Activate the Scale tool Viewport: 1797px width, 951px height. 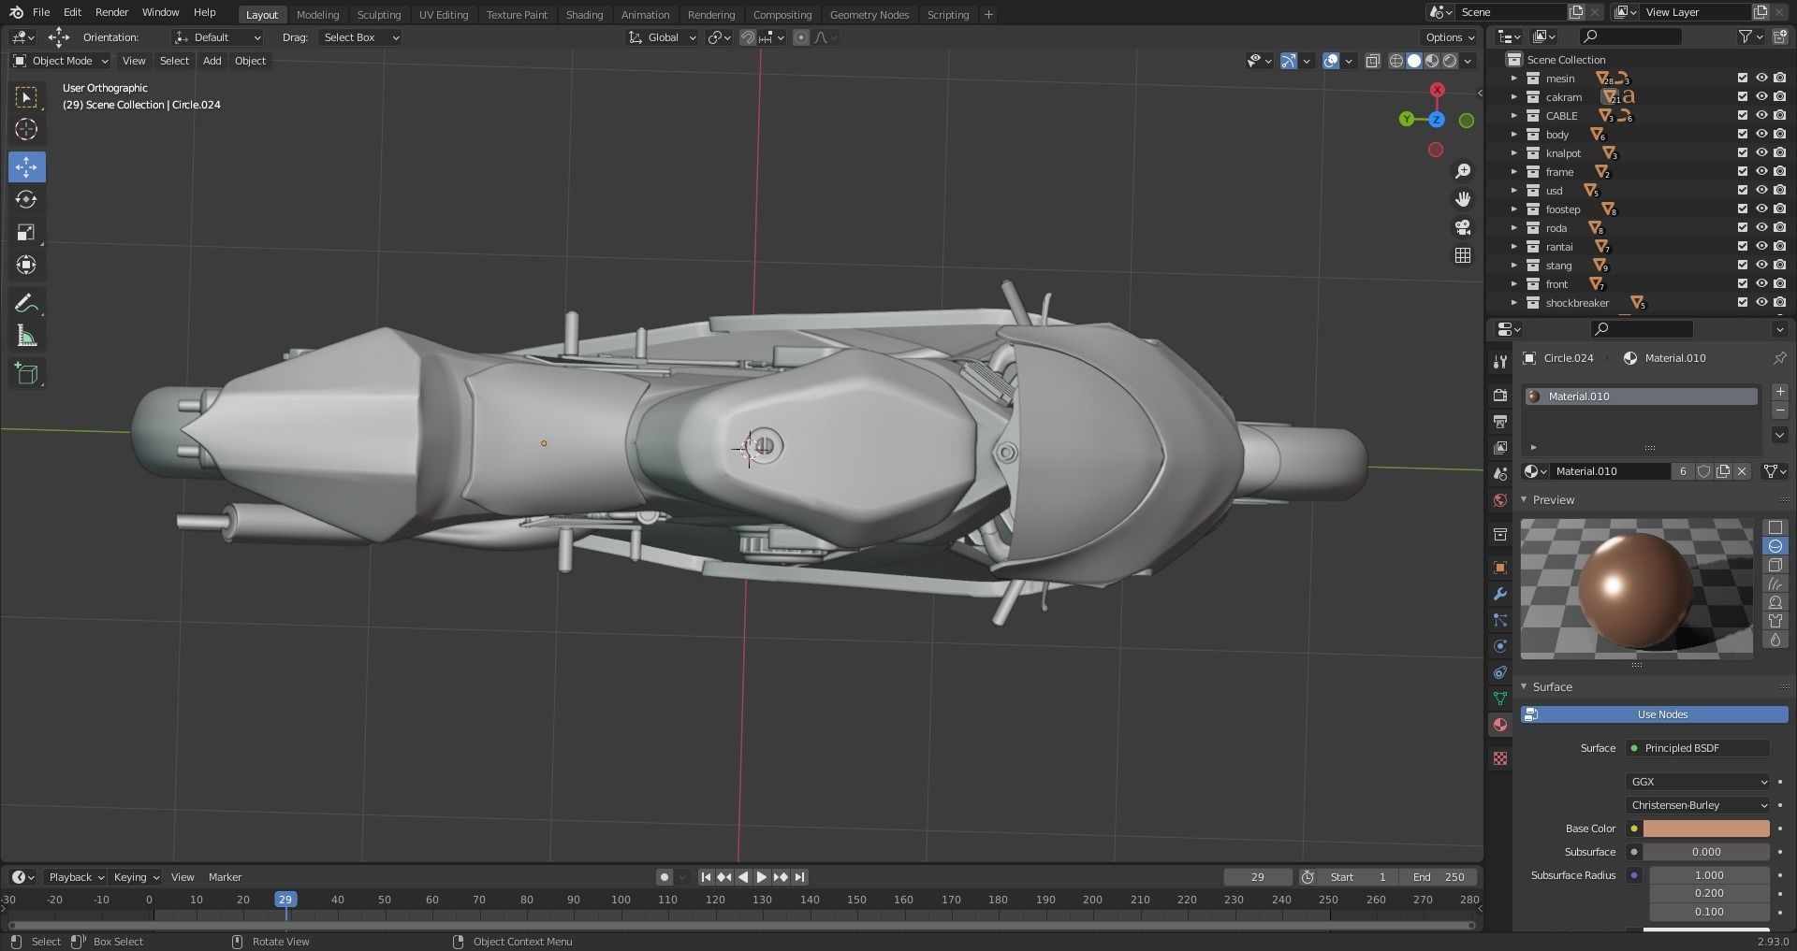[x=26, y=232]
